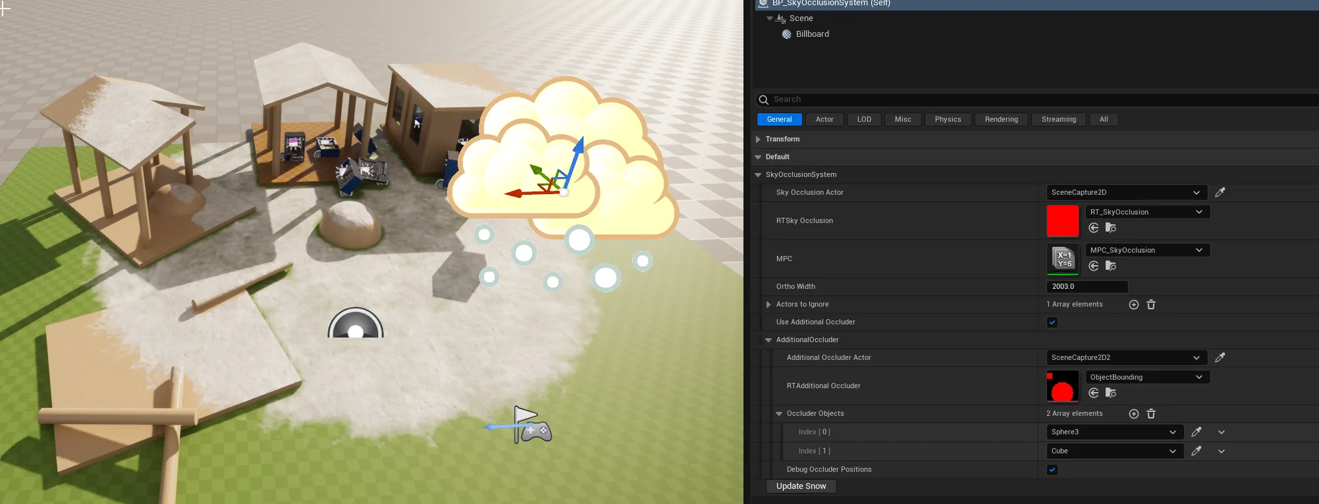Expand Actors to Ignore array
This screenshot has height=504, width=1319.
[x=768, y=305]
